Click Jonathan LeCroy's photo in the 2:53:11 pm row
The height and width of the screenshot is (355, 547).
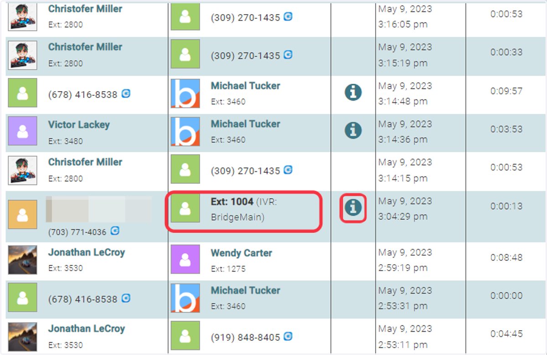point(23,336)
